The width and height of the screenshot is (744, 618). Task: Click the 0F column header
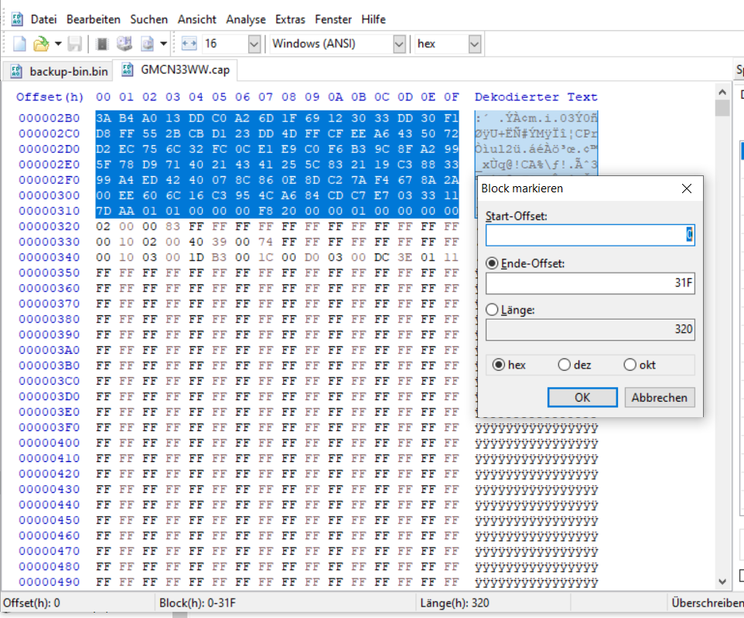coord(451,97)
